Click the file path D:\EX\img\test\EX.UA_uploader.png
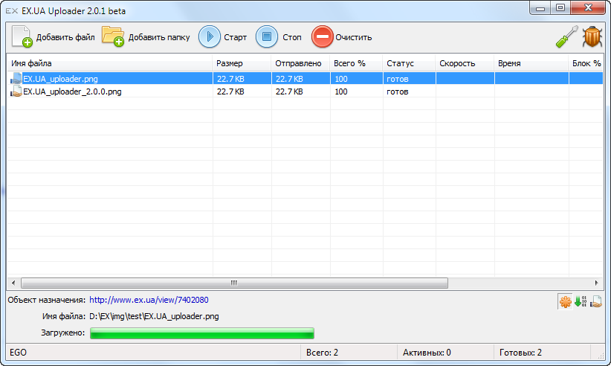Viewport: 611px width, 366px height. (x=154, y=316)
